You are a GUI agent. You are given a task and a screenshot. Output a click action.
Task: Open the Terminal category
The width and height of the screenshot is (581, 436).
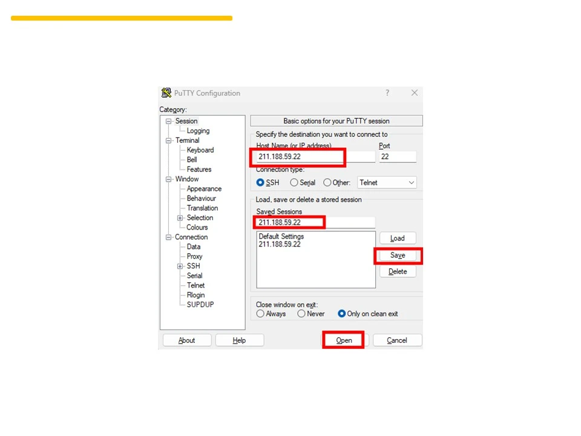[x=188, y=140]
